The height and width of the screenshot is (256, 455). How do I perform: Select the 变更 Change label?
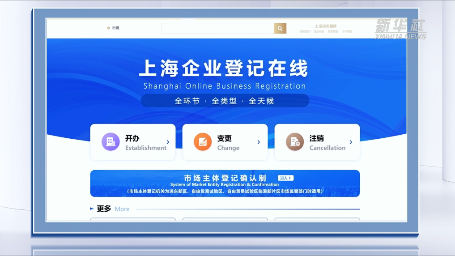[228, 143]
